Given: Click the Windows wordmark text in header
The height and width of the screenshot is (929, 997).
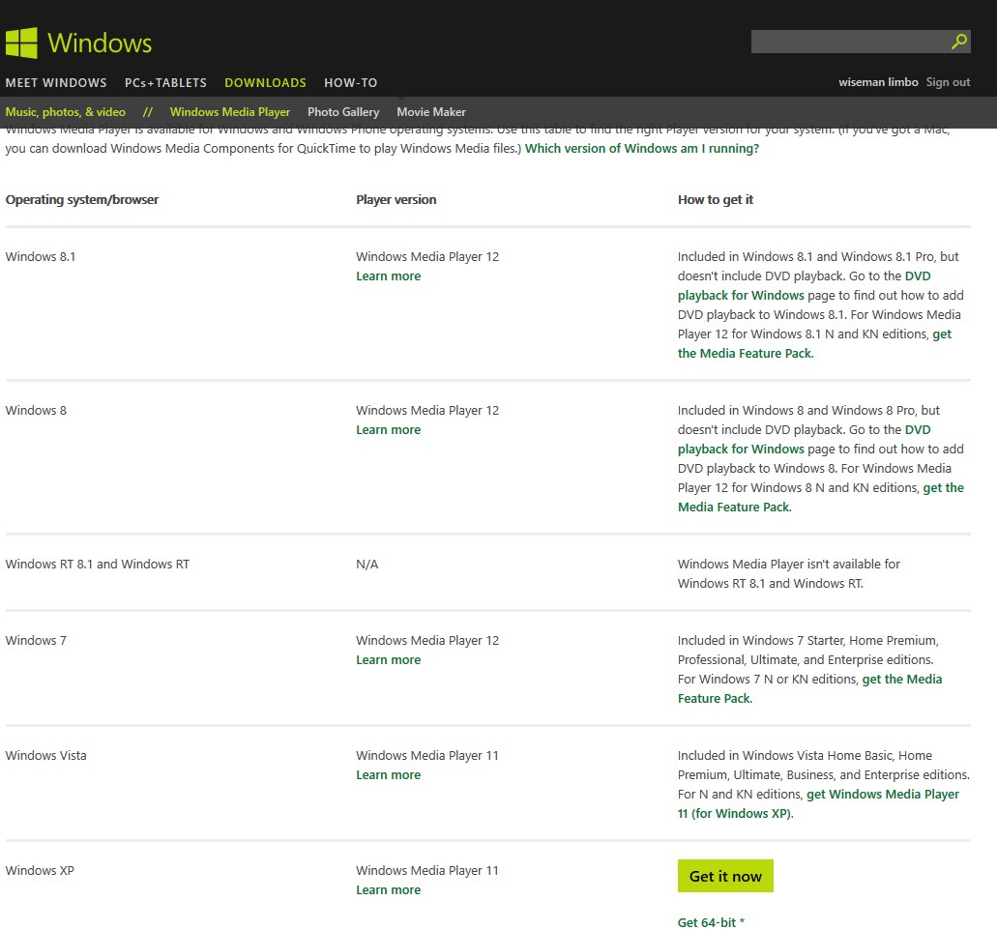Looking at the screenshot, I should click(100, 44).
